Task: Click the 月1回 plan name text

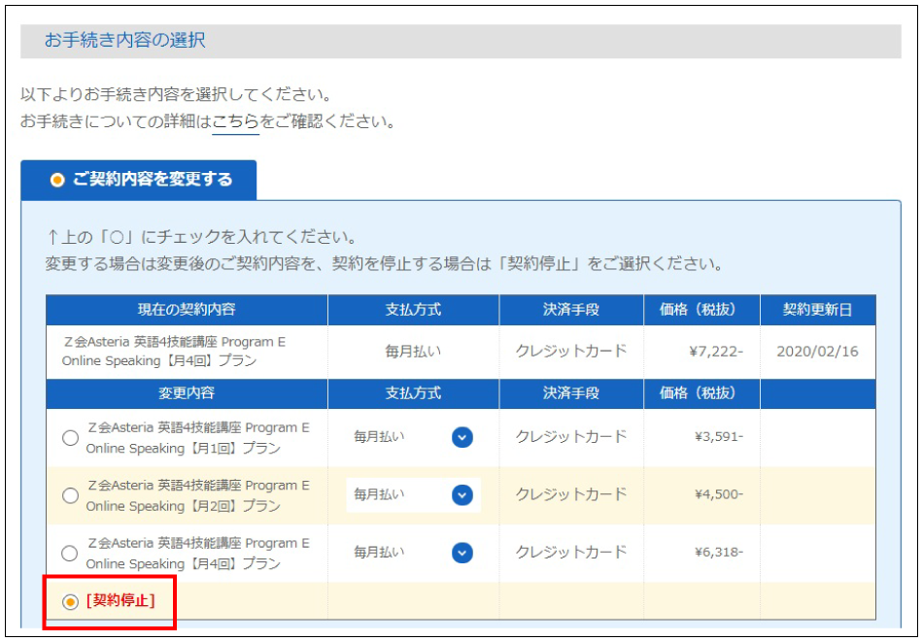Action: (x=198, y=438)
